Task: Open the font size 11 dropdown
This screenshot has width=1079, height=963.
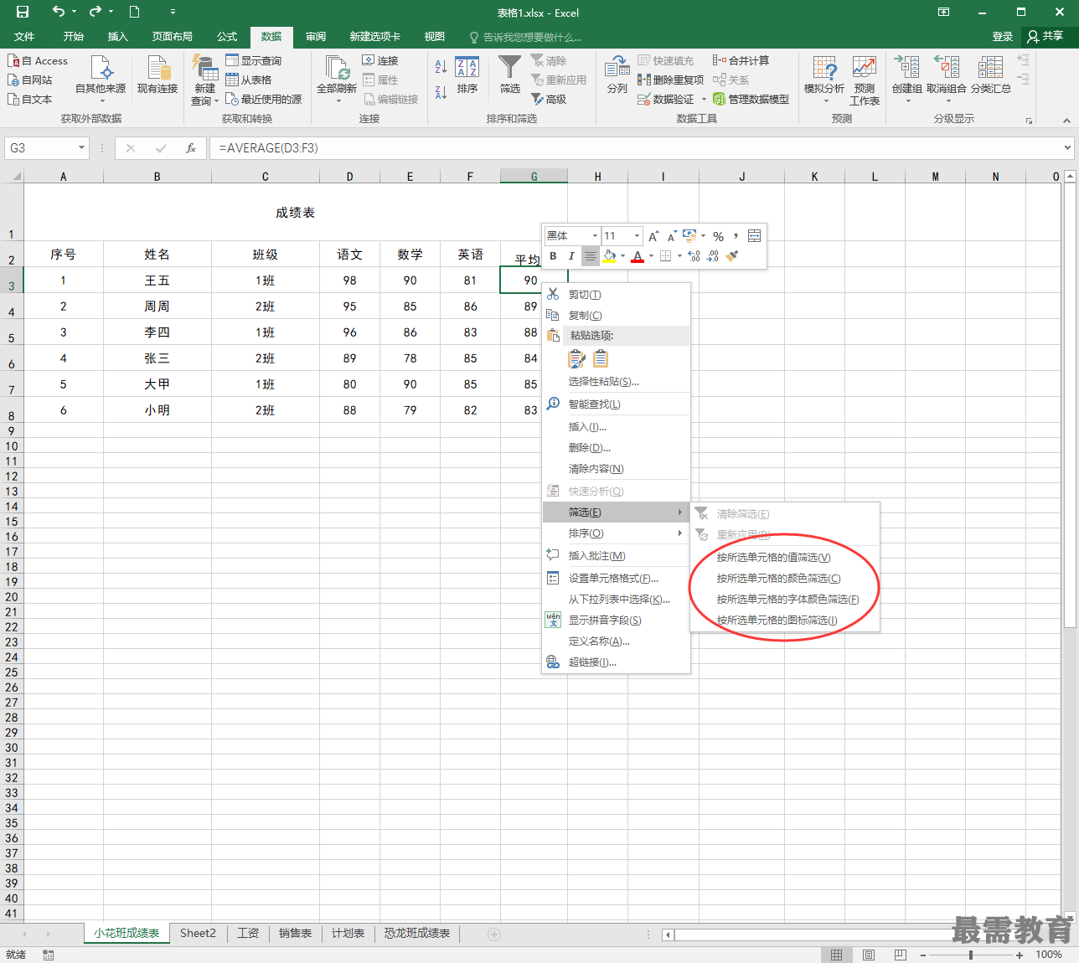Action: click(x=637, y=236)
